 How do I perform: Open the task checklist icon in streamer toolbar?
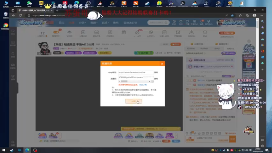click(83, 32)
